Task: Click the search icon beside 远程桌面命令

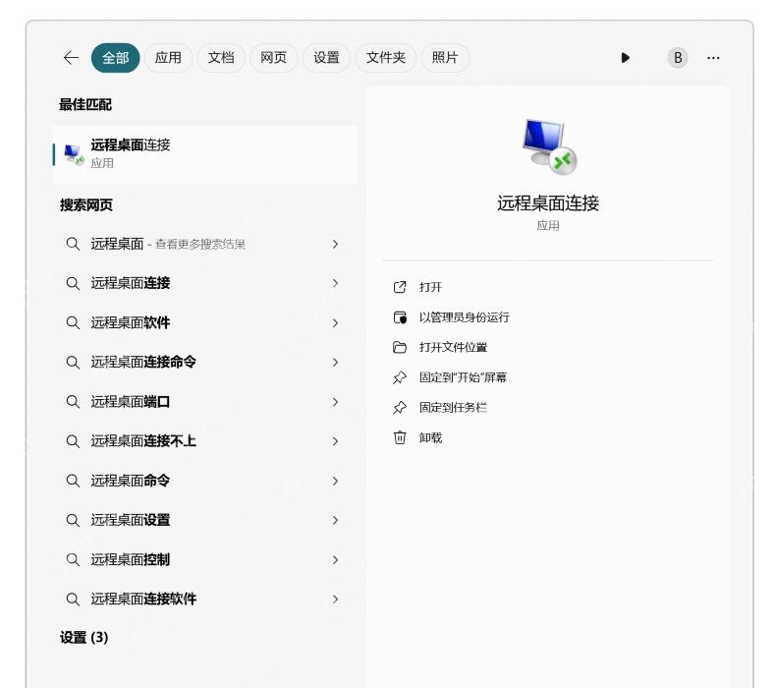Action: pyautogui.click(x=73, y=481)
